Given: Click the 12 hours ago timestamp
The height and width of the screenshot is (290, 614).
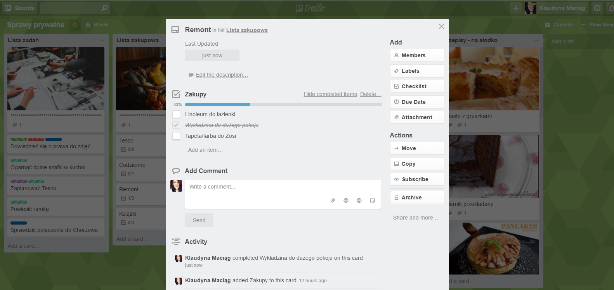Looking at the screenshot, I should [x=313, y=281].
